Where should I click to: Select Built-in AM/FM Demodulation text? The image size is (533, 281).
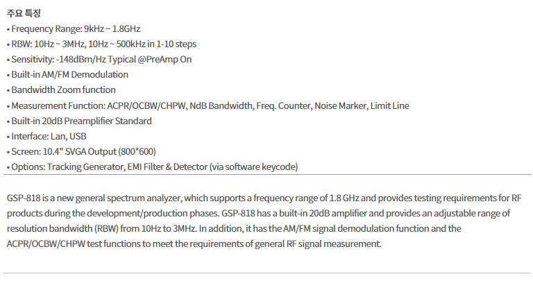tap(69, 75)
